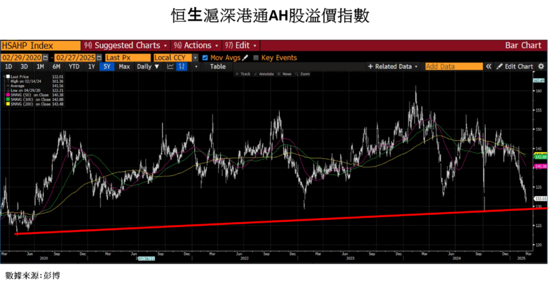Open the Suggested Charts menu

click(x=126, y=46)
